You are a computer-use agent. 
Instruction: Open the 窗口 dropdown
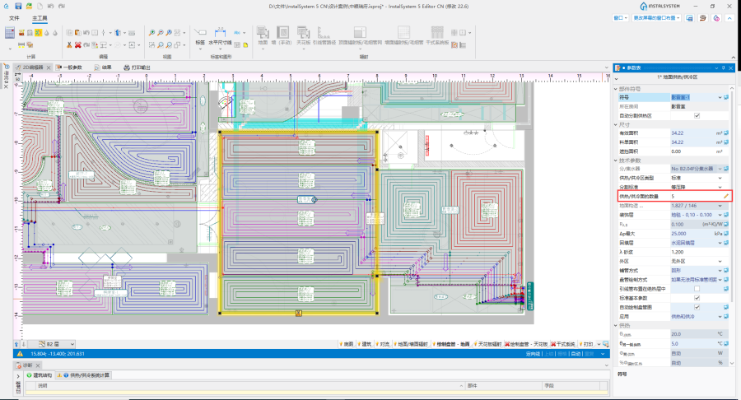pos(618,16)
